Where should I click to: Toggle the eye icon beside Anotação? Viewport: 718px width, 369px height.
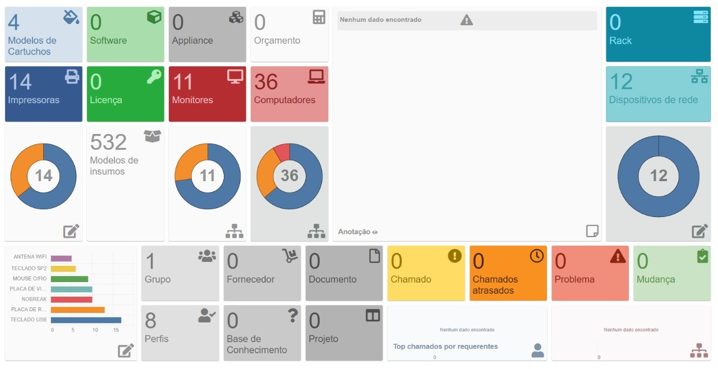click(375, 232)
